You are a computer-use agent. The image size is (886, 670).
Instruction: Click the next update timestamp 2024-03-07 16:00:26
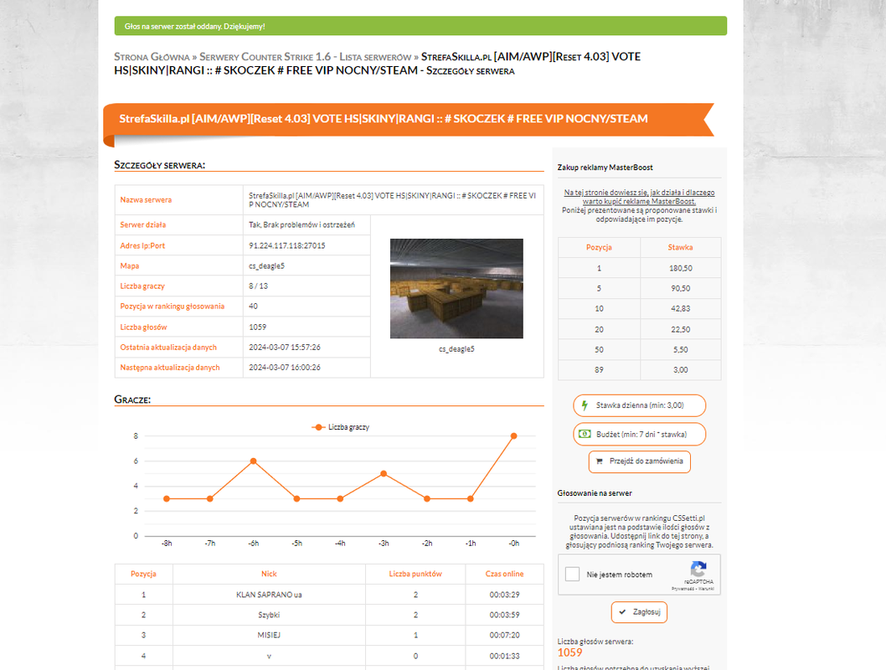(x=285, y=367)
